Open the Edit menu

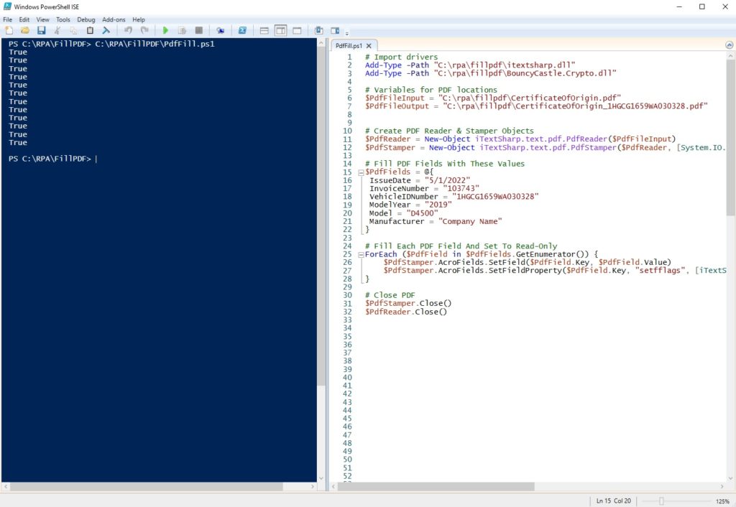coord(24,19)
